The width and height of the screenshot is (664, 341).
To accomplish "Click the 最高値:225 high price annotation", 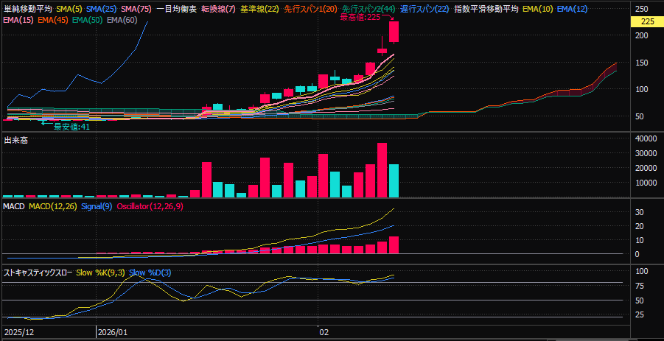I will (x=360, y=17).
